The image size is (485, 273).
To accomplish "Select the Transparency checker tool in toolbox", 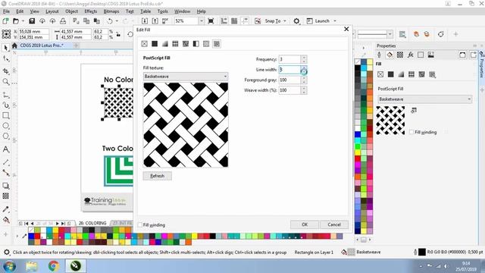I will pos(5,196).
